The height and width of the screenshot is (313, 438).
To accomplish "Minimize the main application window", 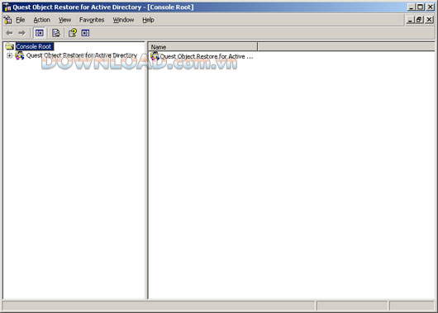I will click(411, 7).
